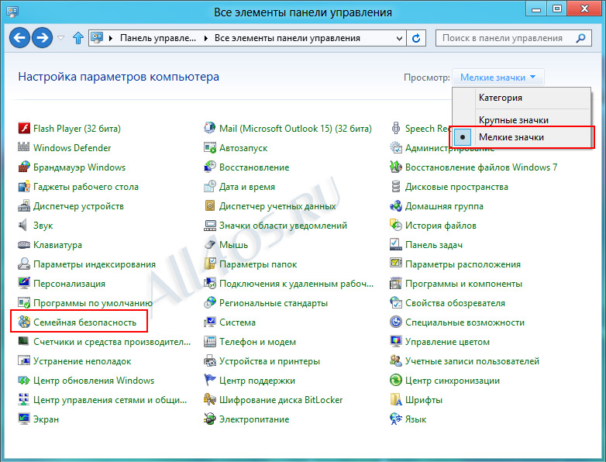
Task: Open the История файлов icon
Action: point(396,225)
